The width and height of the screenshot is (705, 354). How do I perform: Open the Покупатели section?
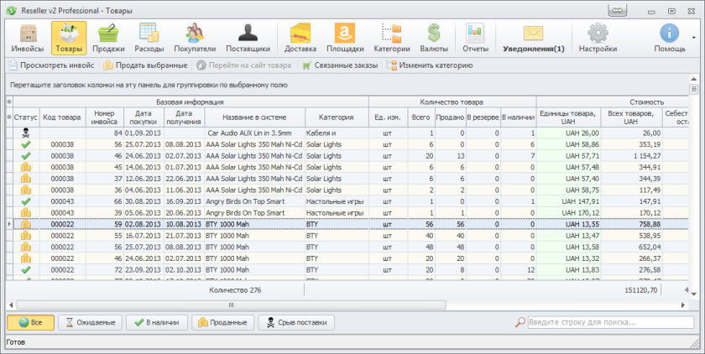click(195, 38)
